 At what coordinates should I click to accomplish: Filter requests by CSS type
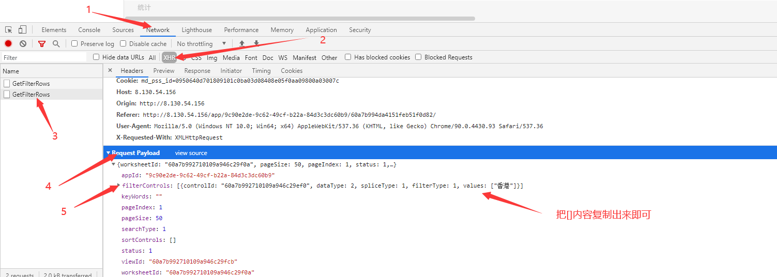pyautogui.click(x=196, y=58)
